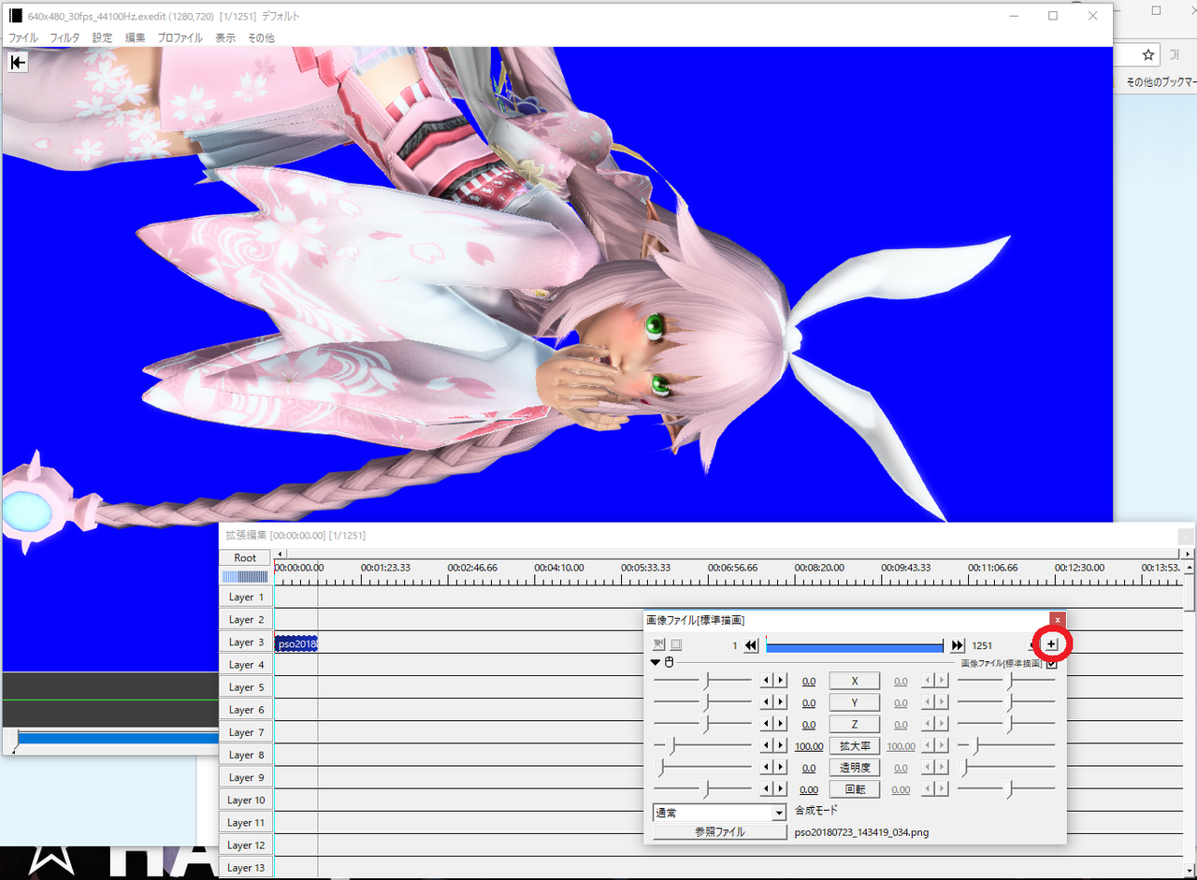Decrease Z value with left arrow stepper

(x=767, y=724)
